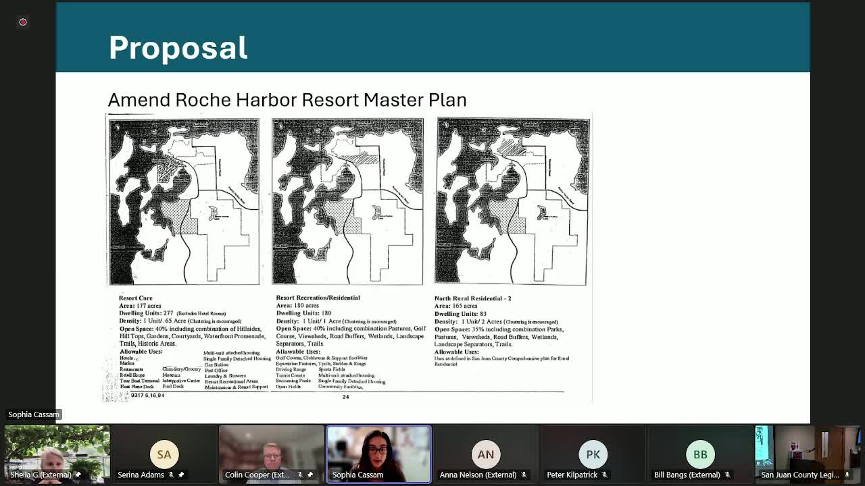Select Sophia Cassam's highlighted video tile
This screenshot has width=865, height=486.
[378, 454]
